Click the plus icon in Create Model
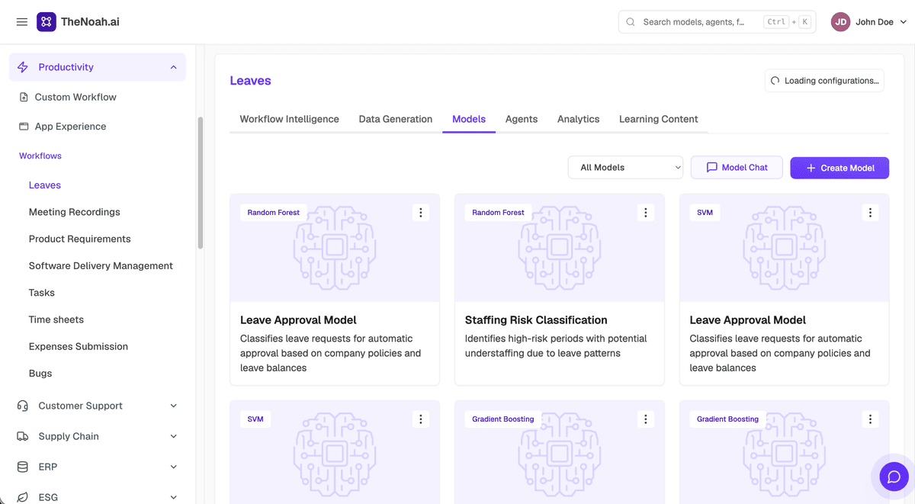Screen dimensions: 915x504 coord(811,168)
